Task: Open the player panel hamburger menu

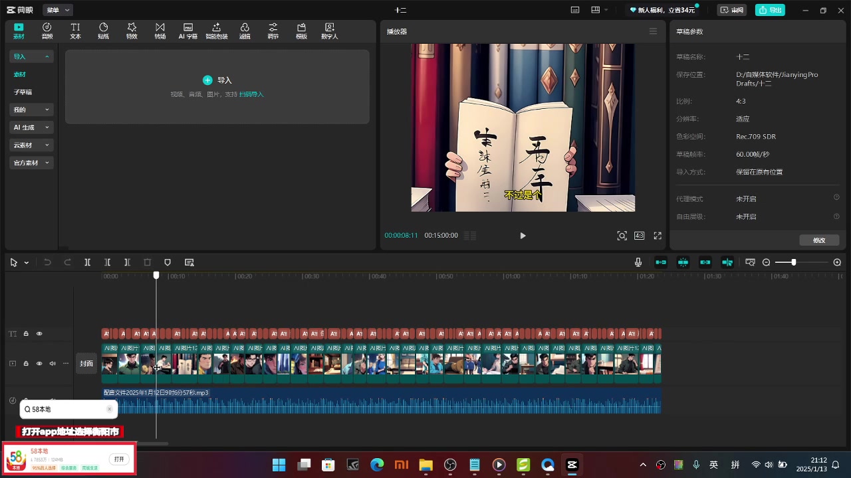Action: (x=653, y=31)
